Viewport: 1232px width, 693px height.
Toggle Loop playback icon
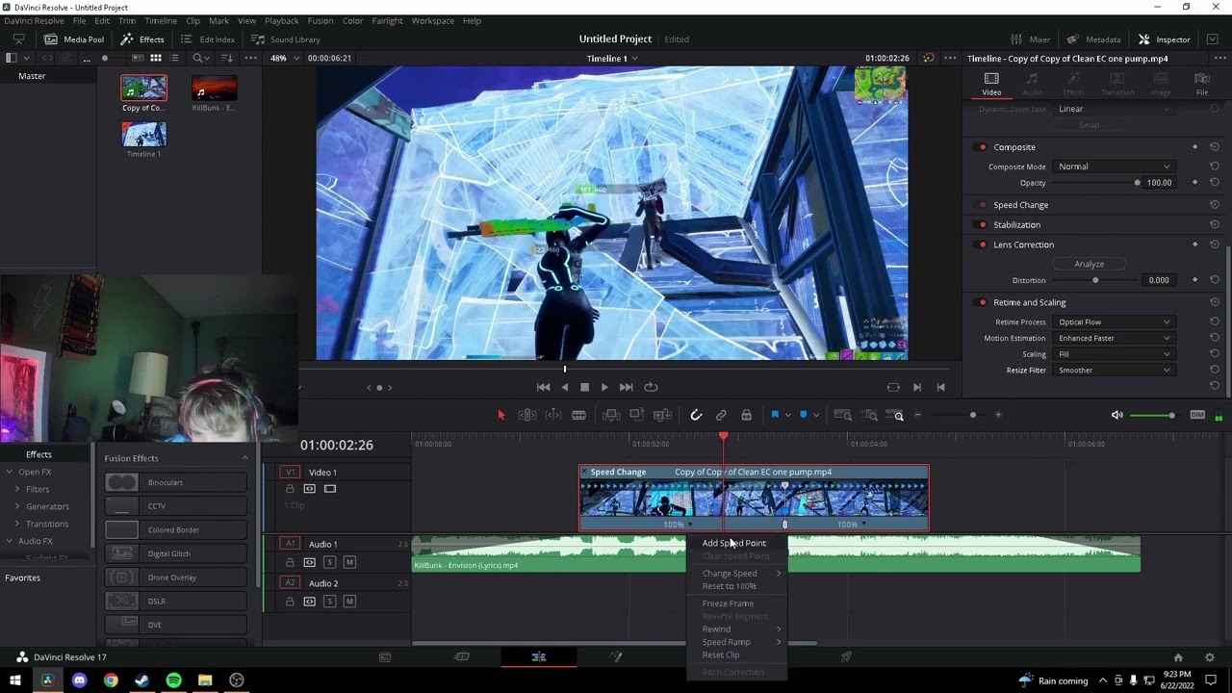tap(651, 387)
